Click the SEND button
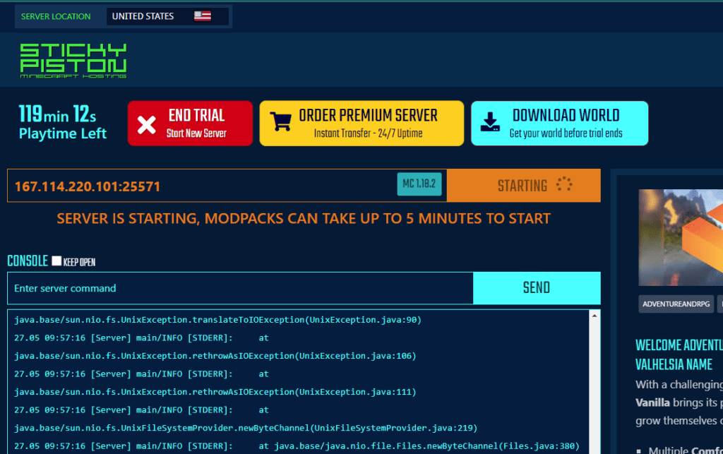 (537, 287)
